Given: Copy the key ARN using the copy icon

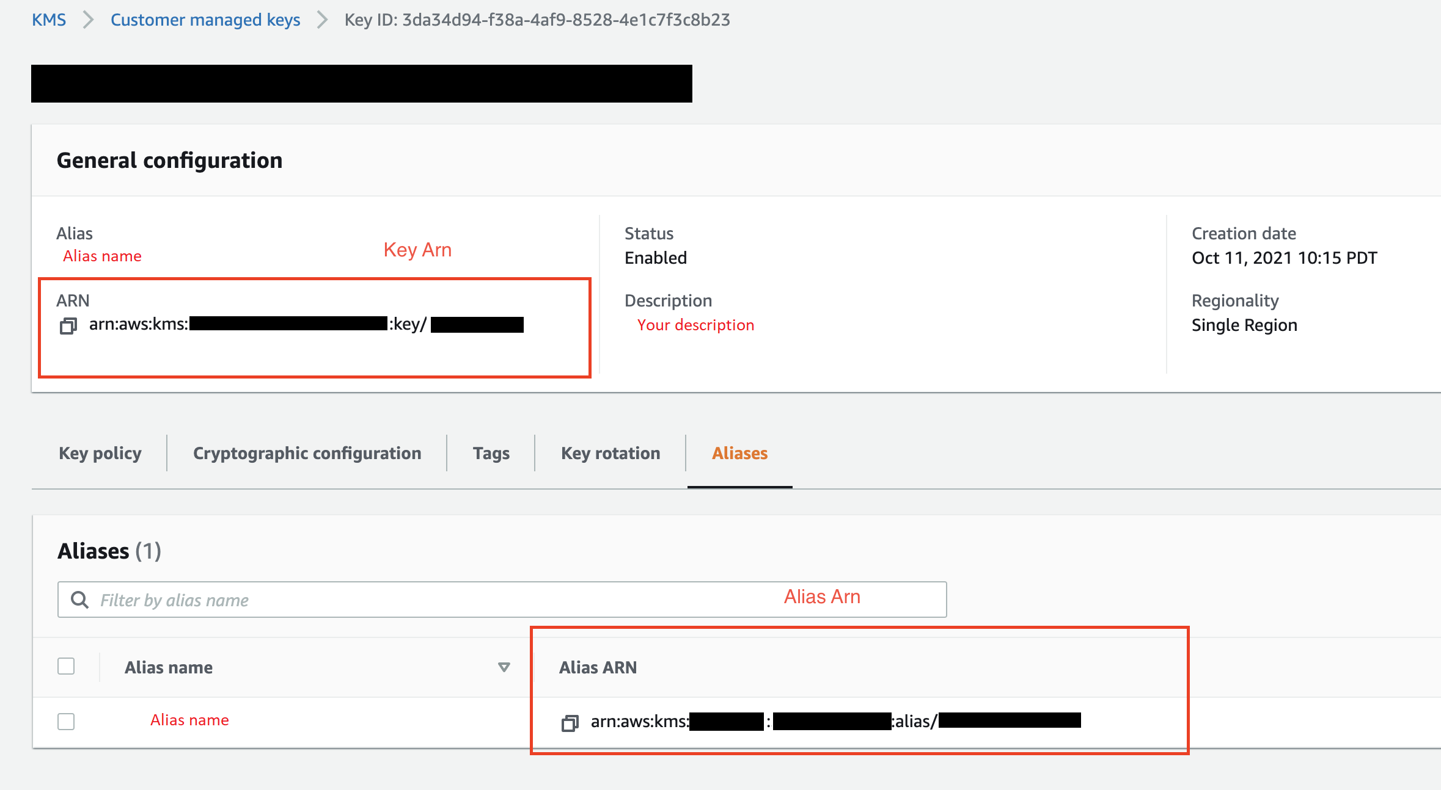Looking at the screenshot, I should (x=68, y=325).
